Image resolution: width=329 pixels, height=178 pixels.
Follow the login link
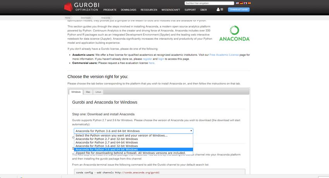pyautogui.click(x=161, y=59)
